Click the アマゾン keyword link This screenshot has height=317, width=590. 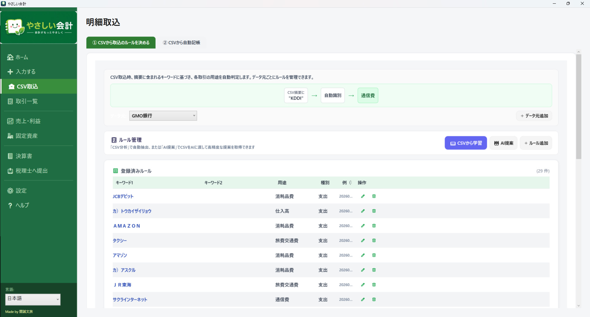tap(120, 255)
